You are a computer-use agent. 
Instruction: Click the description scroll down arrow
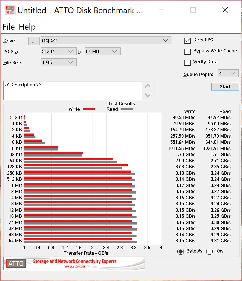point(148,95)
